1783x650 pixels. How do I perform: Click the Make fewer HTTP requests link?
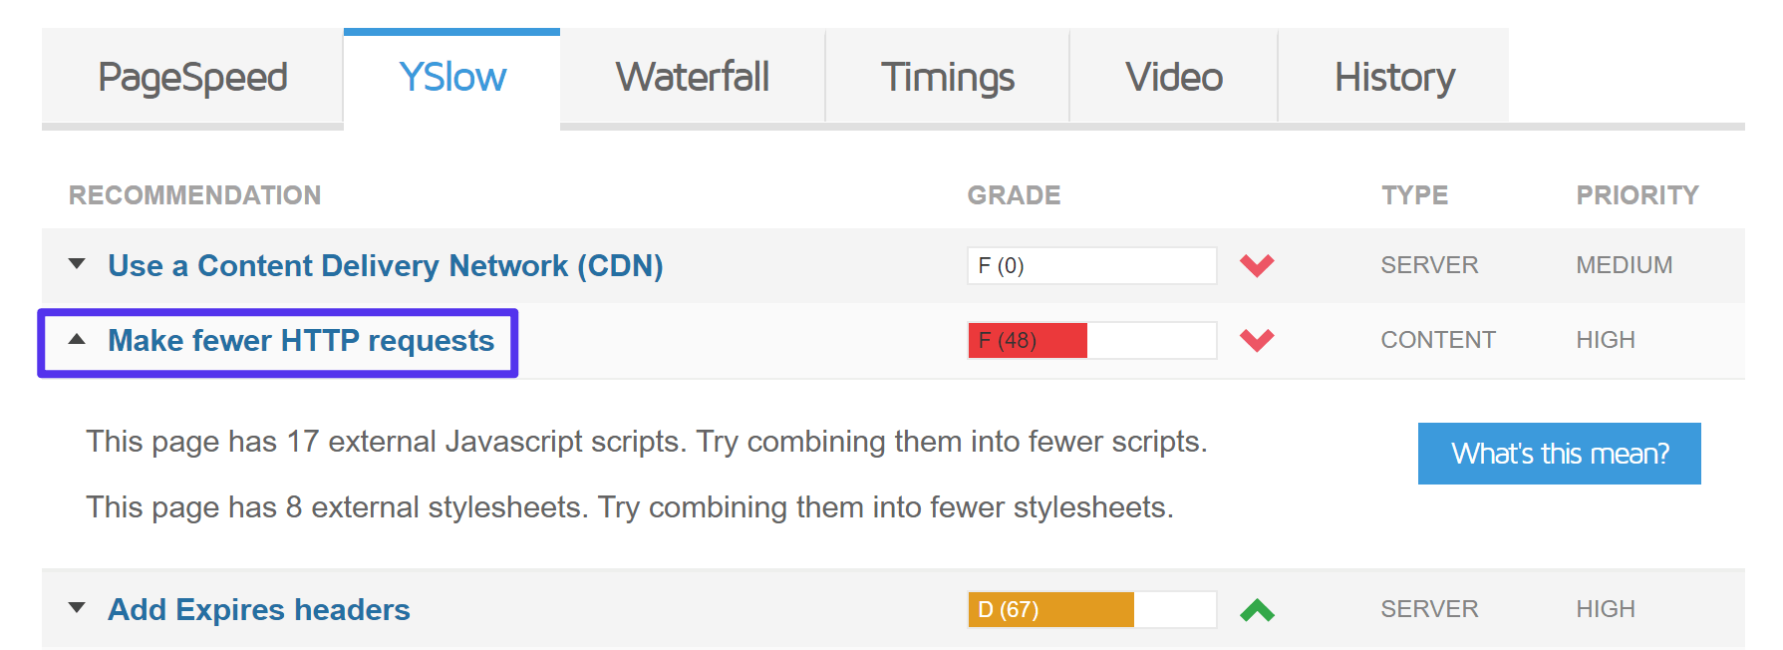coord(300,340)
